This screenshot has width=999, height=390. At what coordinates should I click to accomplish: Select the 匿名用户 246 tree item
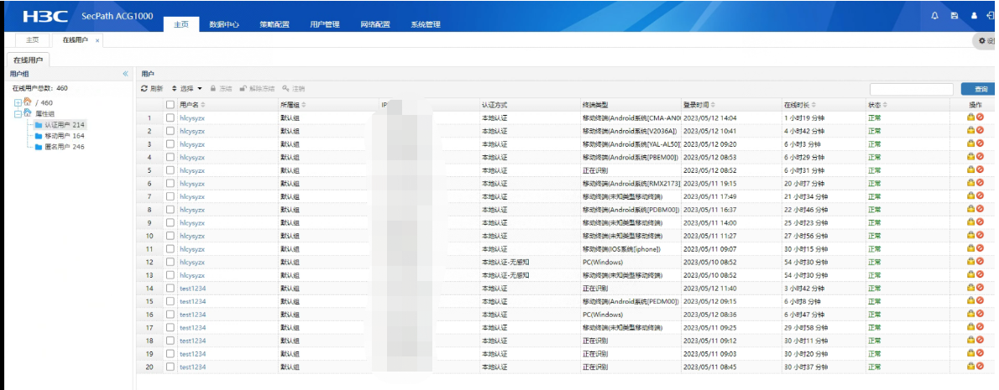[60, 146]
